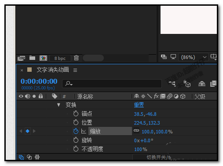223x166 pixels.
Task: Click the 重置 reset link
Action: [x=139, y=105]
